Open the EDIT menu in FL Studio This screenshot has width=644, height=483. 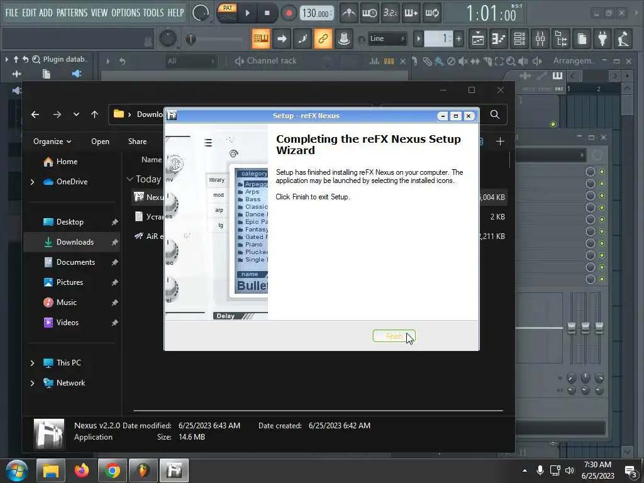click(x=29, y=13)
